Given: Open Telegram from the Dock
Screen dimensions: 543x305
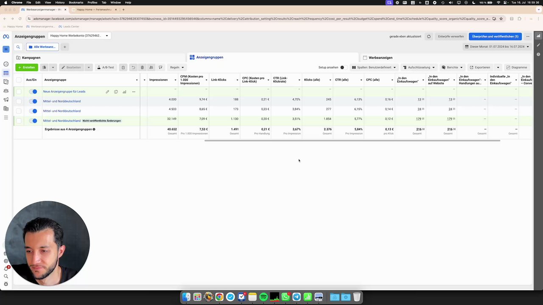Looking at the screenshot, I should point(297,297).
